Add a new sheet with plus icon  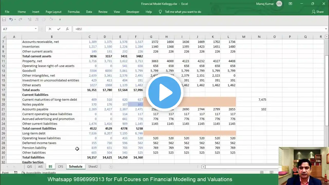pos(111,167)
